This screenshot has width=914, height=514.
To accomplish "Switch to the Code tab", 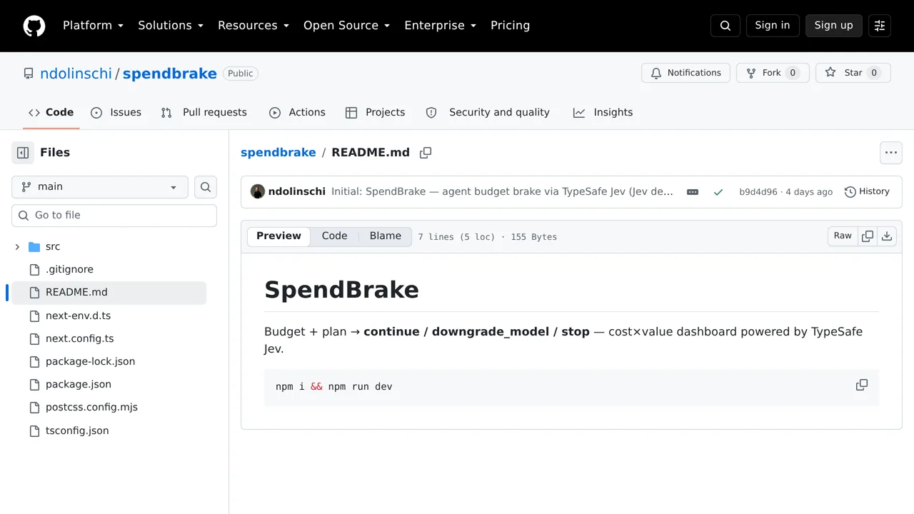I will (51, 113).
